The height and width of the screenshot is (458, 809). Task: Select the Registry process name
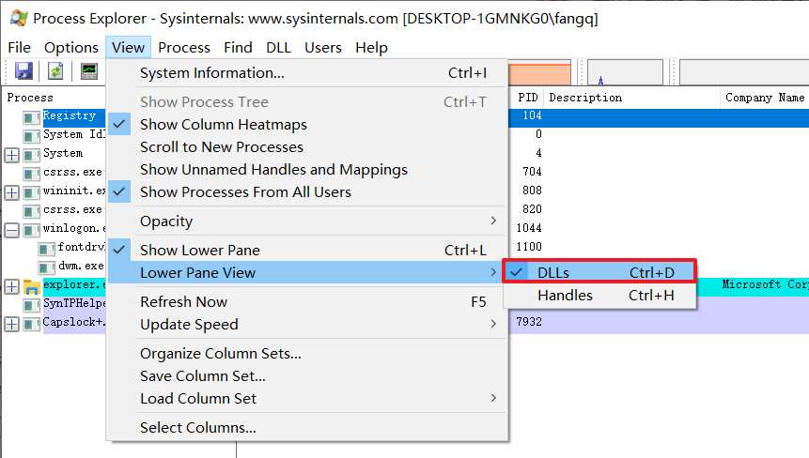click(70, 115)
